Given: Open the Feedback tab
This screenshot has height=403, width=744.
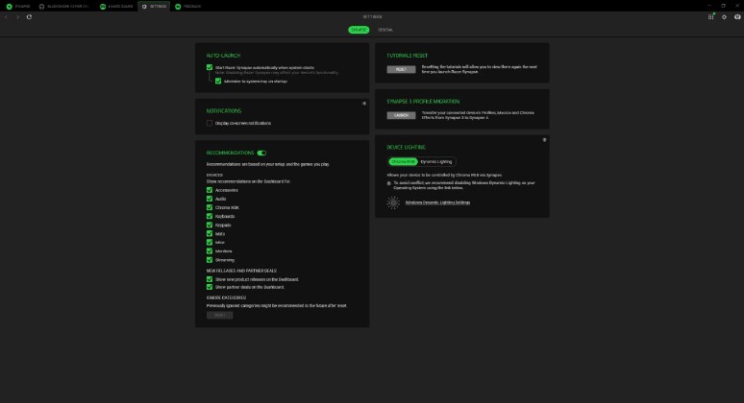Looking at the screenshot, I should (187, 6).
